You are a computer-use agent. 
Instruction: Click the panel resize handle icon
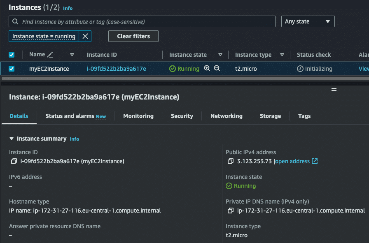click(x=334, y=90)
